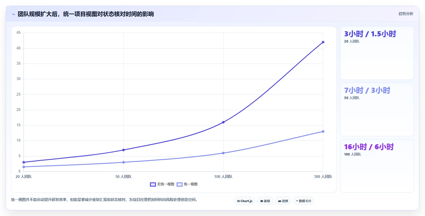Click the lightning icon beside the title

(x=13, y=14)
